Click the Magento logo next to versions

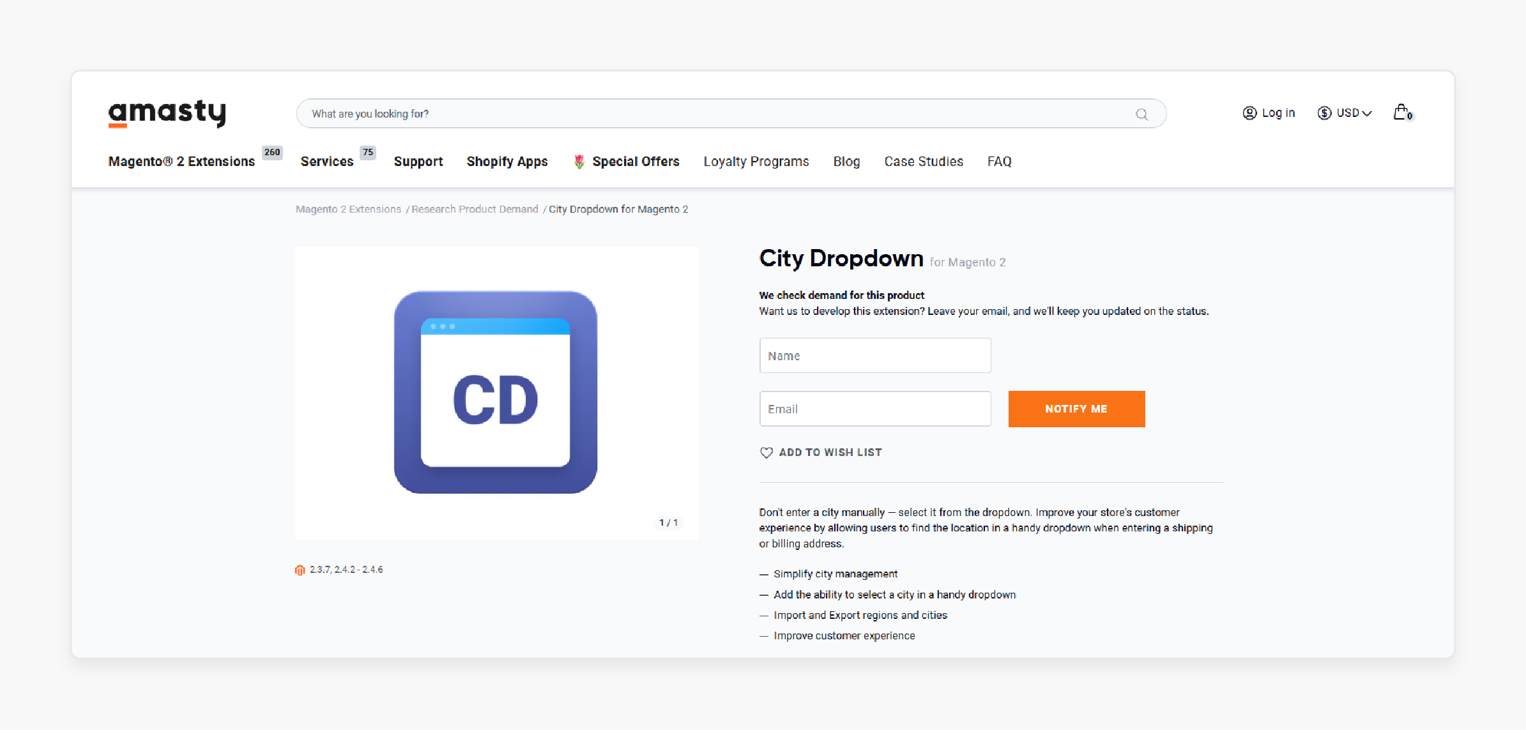pos(300,570)
